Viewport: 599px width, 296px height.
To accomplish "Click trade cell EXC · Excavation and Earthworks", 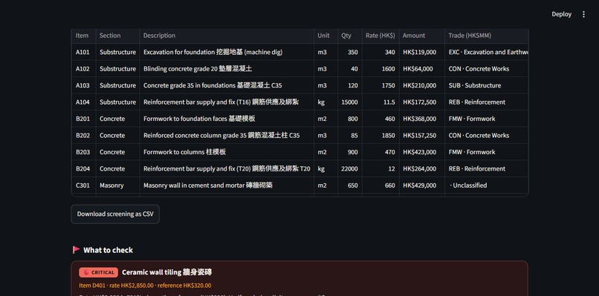I will [487, 52].
